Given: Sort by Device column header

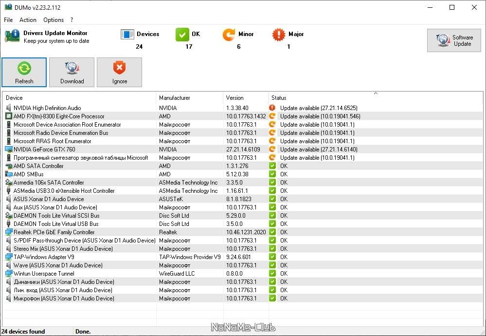Looking at the screenshot, I should 79,98.
